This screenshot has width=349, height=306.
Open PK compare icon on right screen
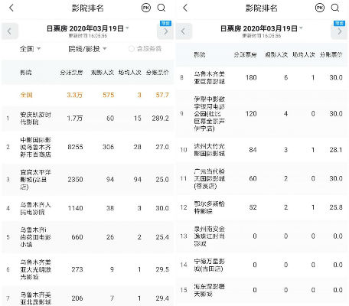click(x=320, y=8)
